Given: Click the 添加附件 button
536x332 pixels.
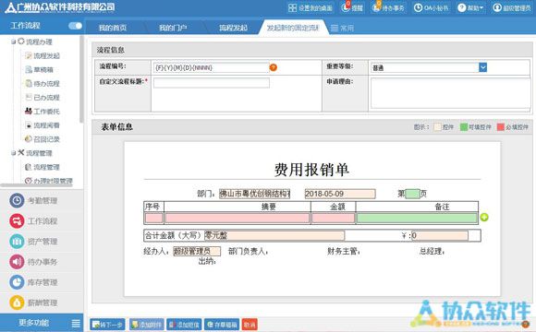Looking at the screenshot, I should pyautogui.click(x=147, y=325).
